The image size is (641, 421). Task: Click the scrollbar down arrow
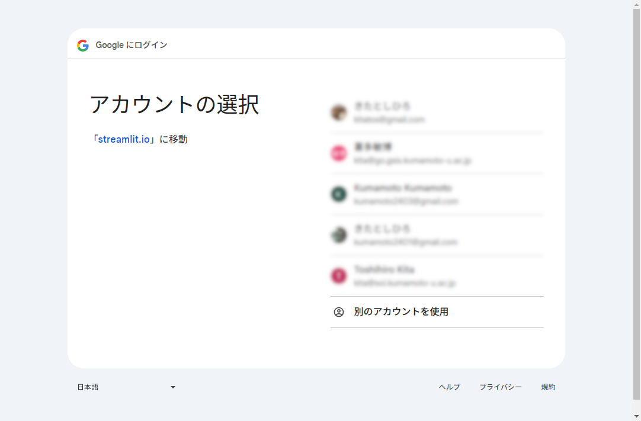tap(637, 416)
